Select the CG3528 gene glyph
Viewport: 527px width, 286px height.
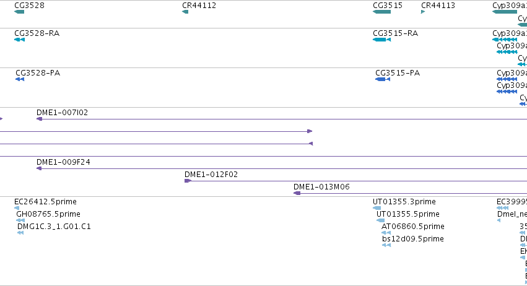(x=19, y=12)
